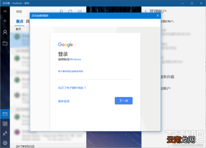Sync mailbox with the refresh icon
Screen dimensions: 206x148
coord(70,11)
